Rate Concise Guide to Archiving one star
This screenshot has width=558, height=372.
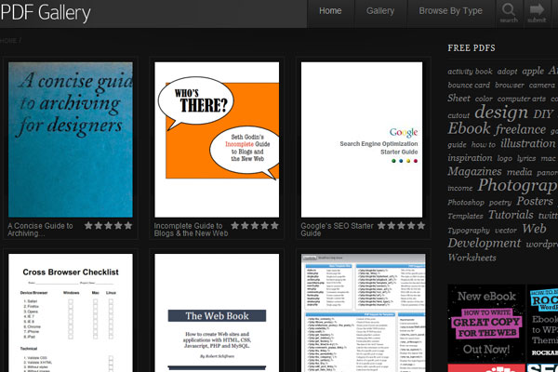pyautogui.click(x=88, y=225)
